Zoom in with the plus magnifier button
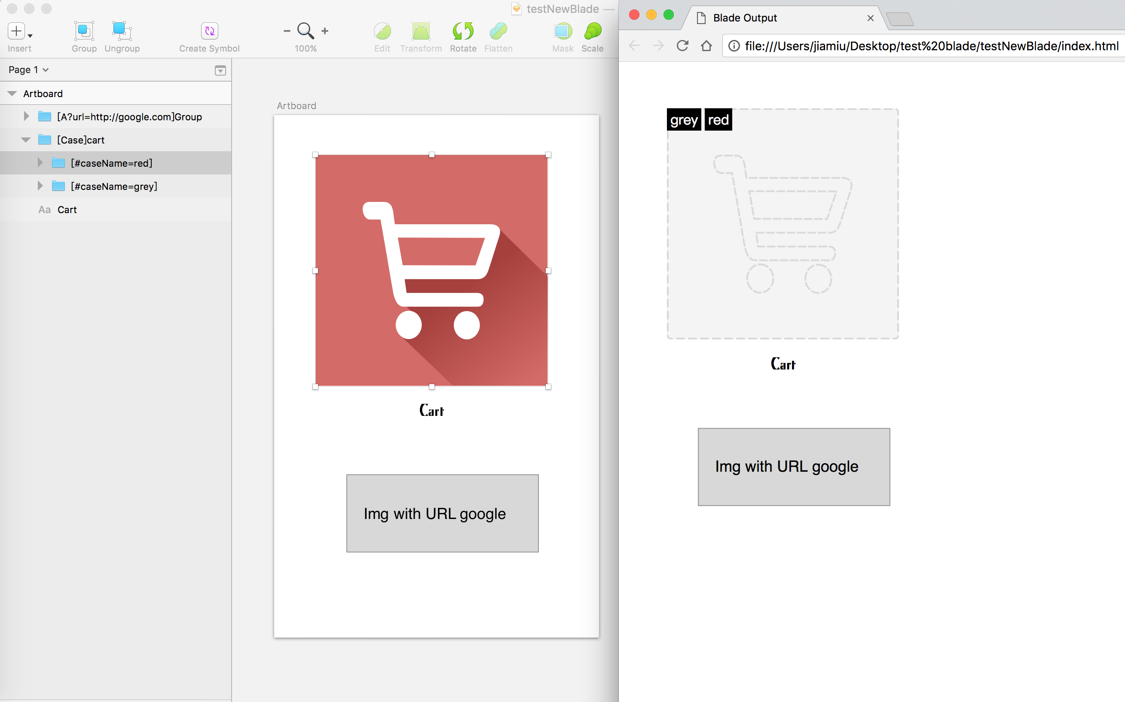This screenshot has width=1125, height=702. point(325,31)
